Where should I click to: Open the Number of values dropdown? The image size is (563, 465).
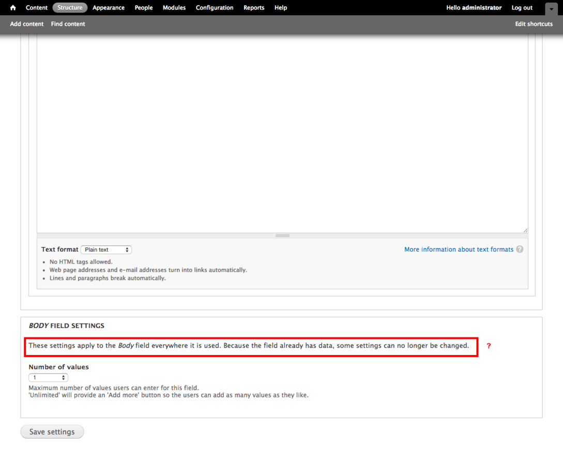(48, 378)
